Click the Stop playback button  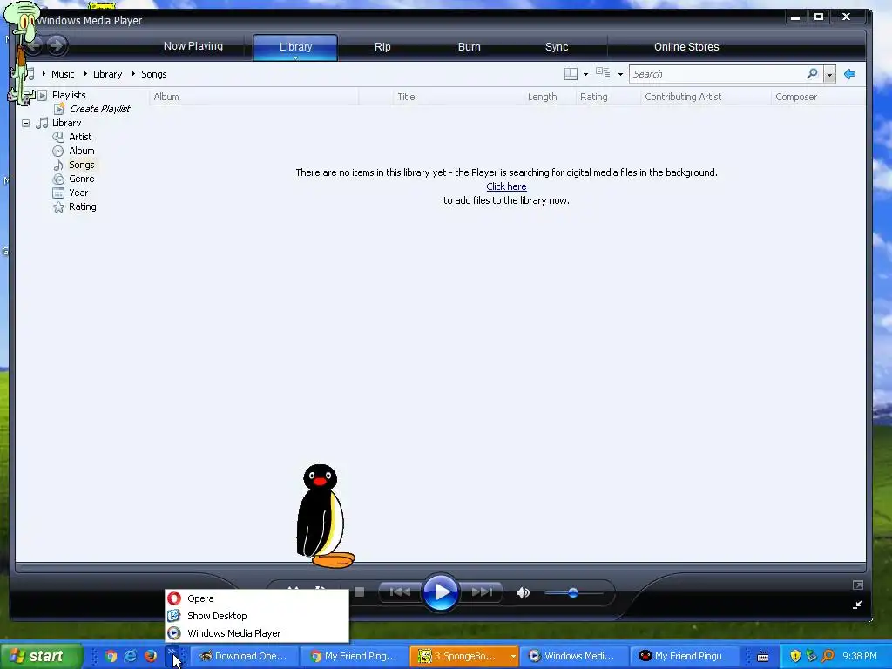[x=359, y=592]
